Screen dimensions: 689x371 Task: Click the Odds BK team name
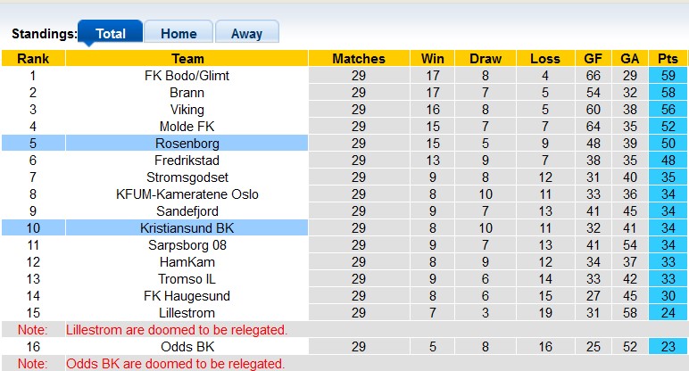187,347
